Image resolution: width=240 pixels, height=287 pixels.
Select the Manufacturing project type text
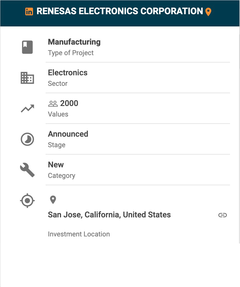click(x=74, y=42)
